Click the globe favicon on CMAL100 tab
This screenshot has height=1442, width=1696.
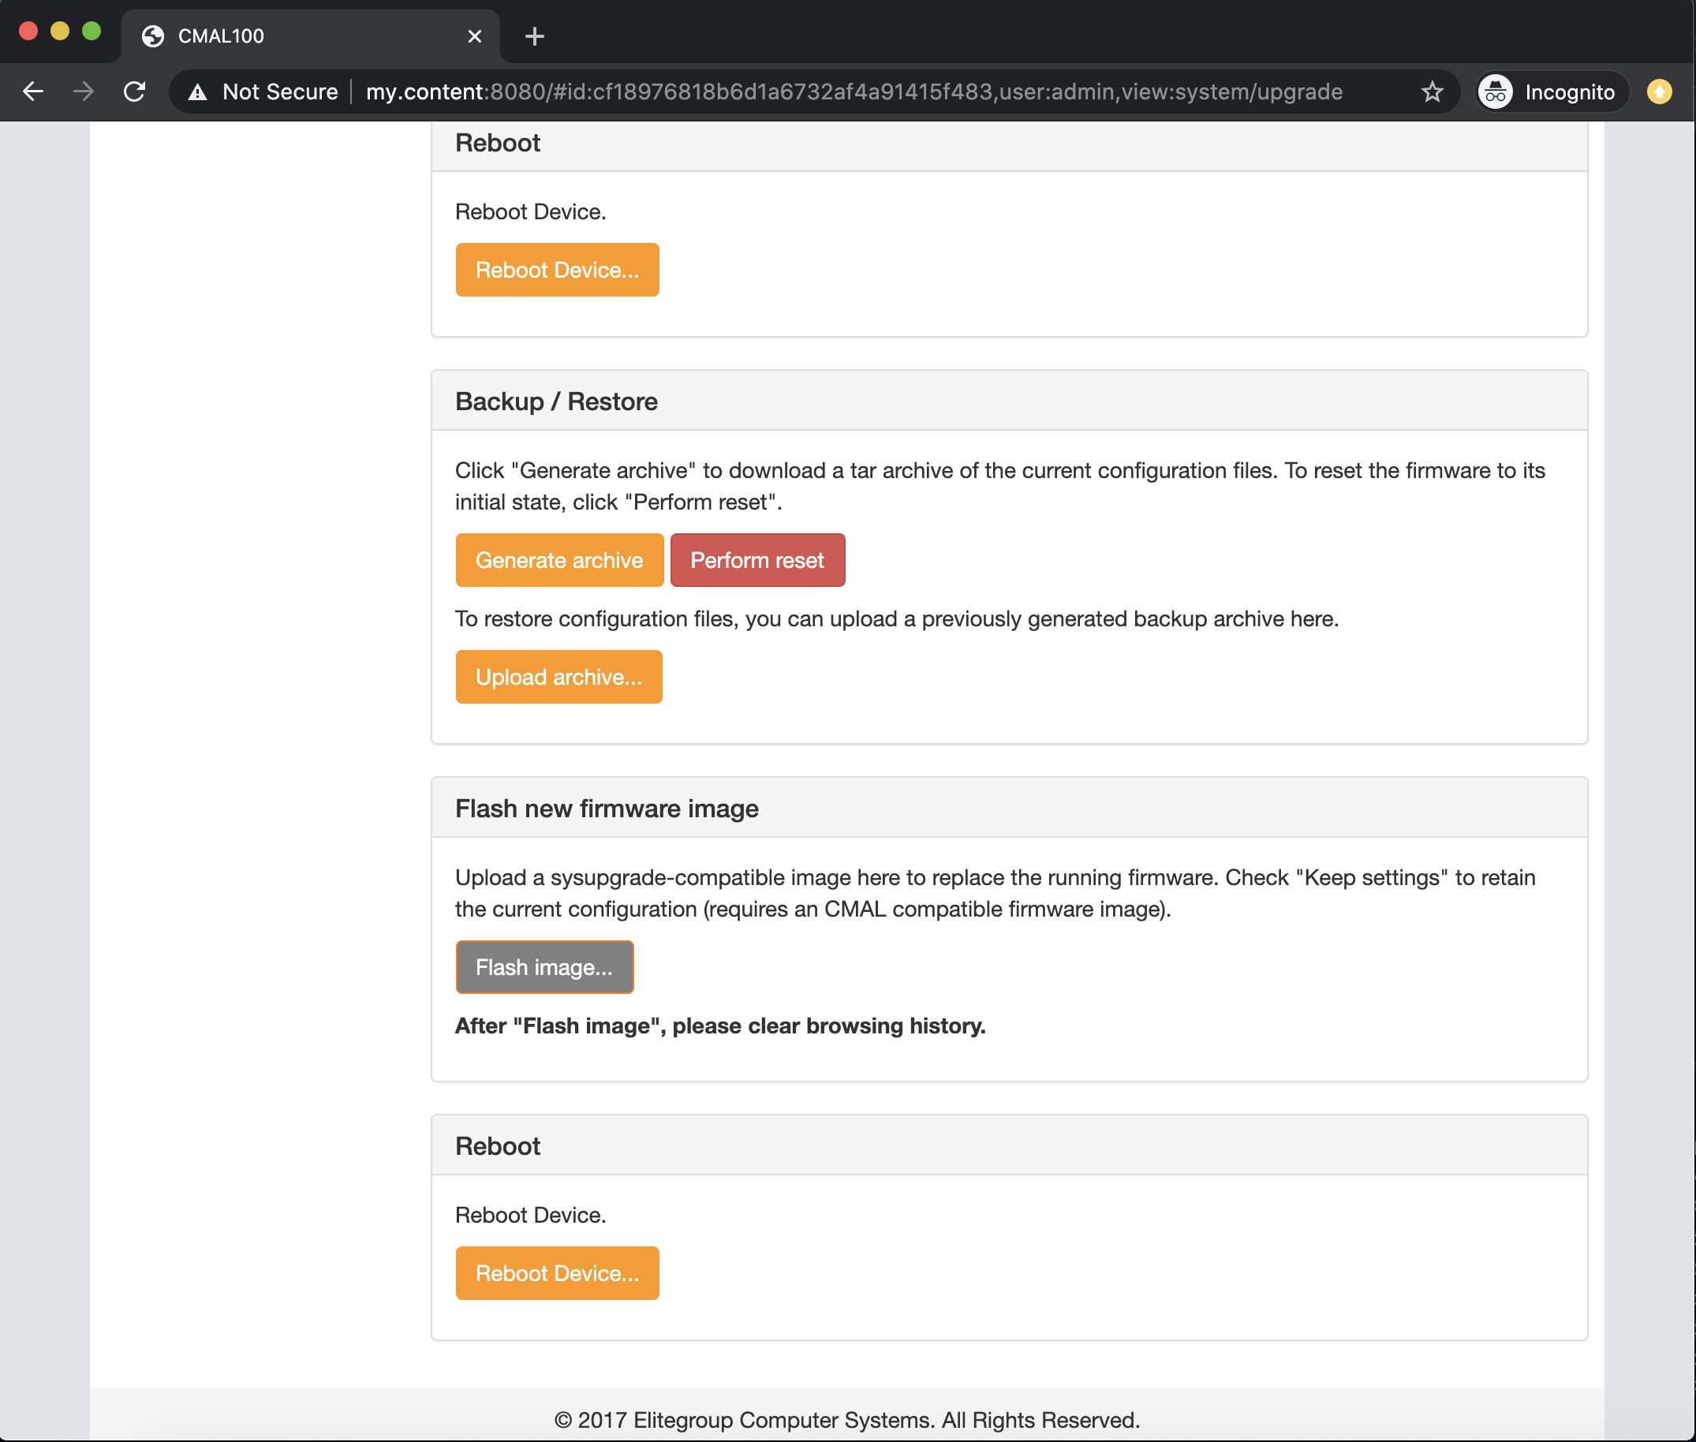(x=153, y=36)
